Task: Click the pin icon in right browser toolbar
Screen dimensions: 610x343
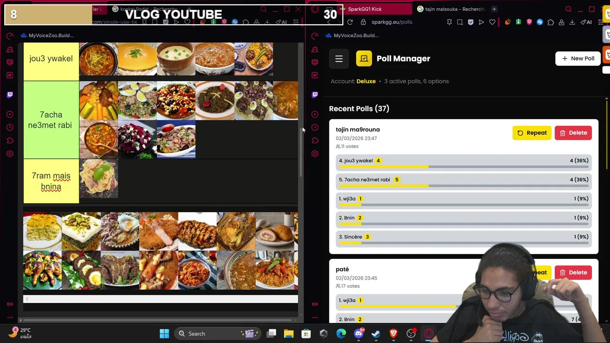Action: tap(449, 22)
